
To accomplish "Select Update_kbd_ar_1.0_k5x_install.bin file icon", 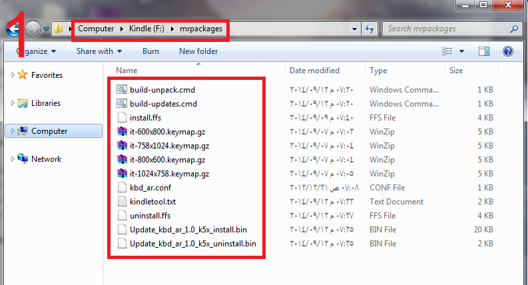I will tap(122, 230).
